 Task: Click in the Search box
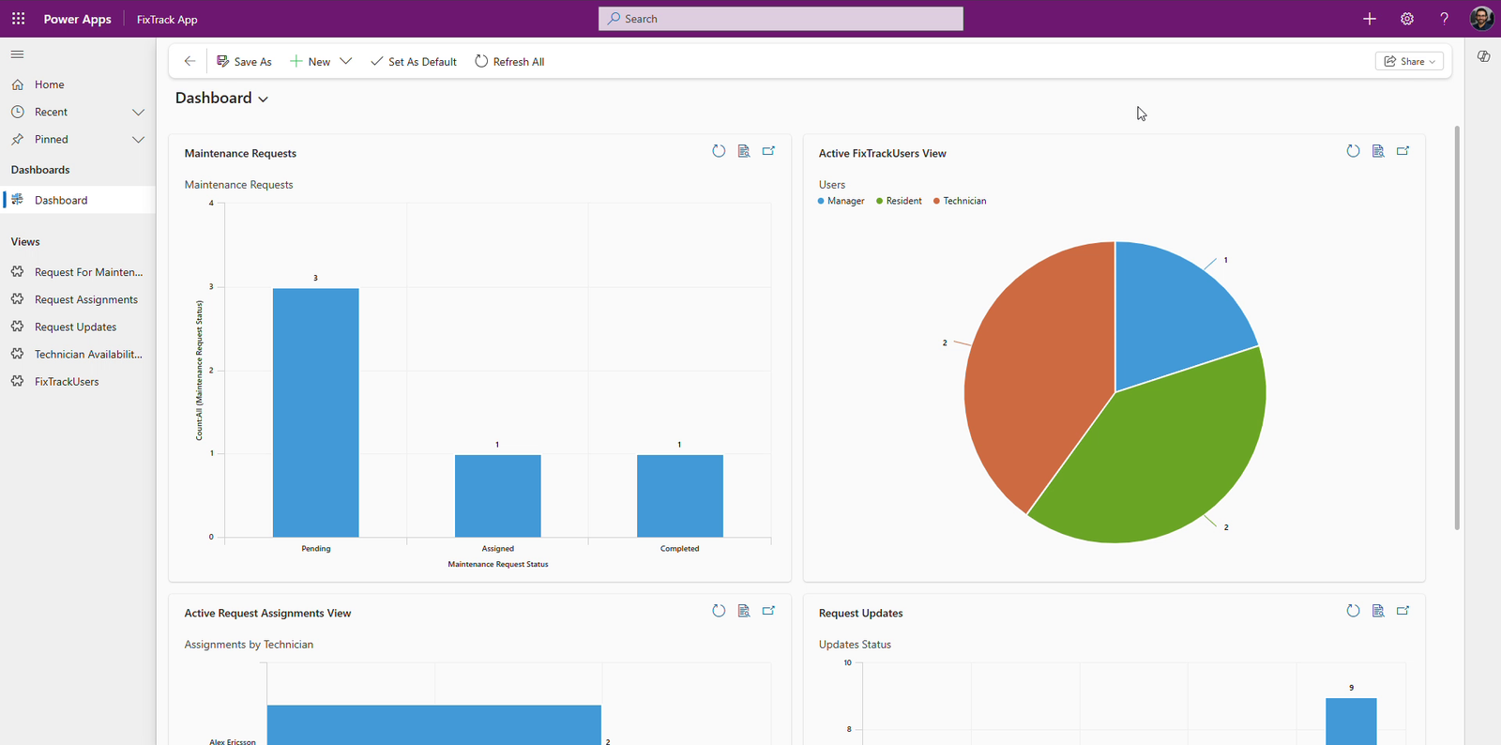point(781,19)
